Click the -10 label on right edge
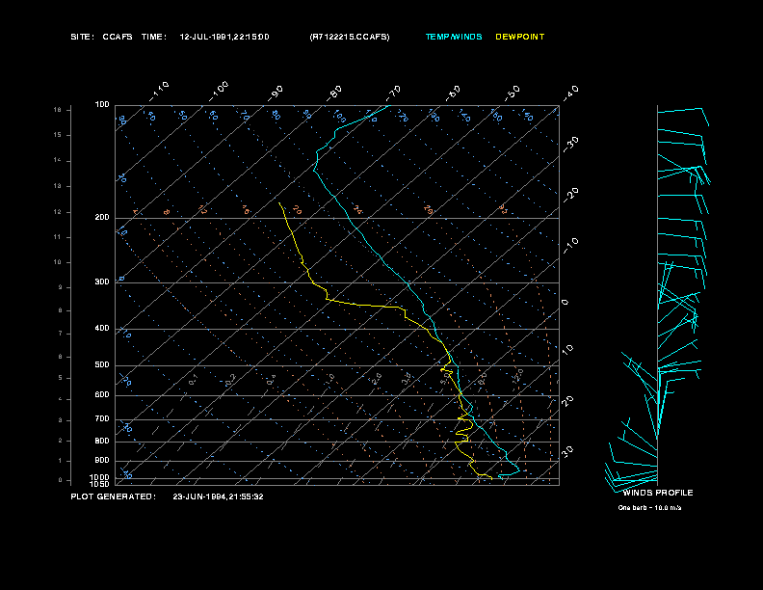Image resolution: width=763 pixels, height=590 pixels. point(570,246)
